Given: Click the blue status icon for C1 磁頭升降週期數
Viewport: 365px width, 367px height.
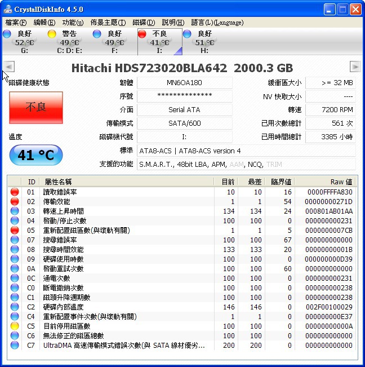Looking at the screenshot, I should click(15, 298).
